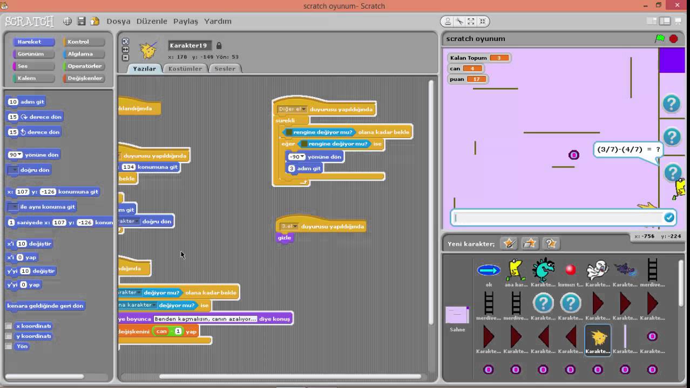Stop all scripts with the red button
This screenshot has height=388, width=690.
tap(673, 39)
